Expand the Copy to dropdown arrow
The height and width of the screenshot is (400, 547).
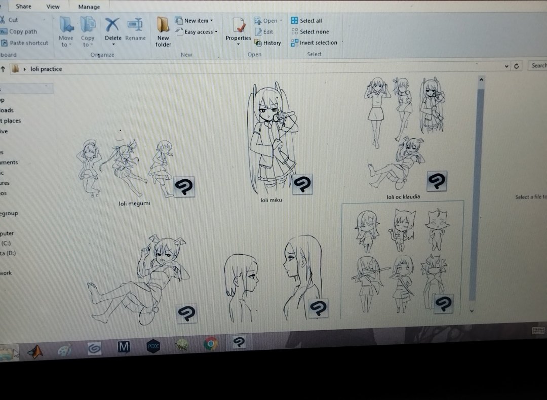pos(92,45)
